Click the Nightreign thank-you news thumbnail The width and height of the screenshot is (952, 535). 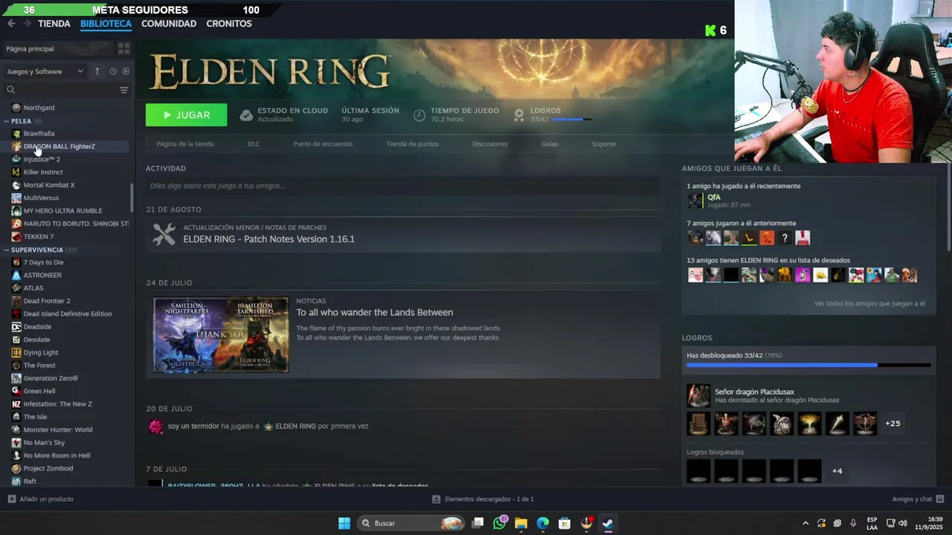221,335
